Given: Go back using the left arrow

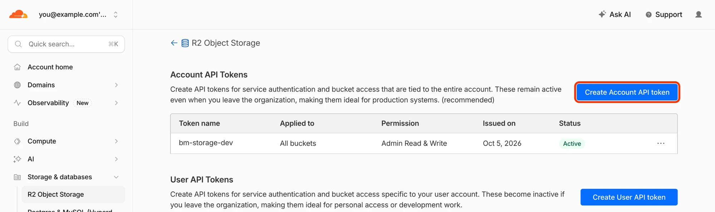Looking at the screenshot, I should (174, 43).
